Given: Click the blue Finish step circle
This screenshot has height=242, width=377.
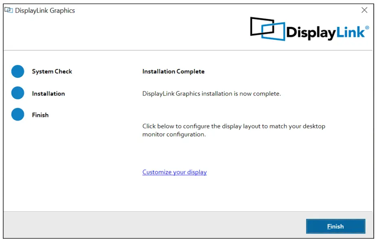Looking at the screenshot, I should (x=18, y=115).
